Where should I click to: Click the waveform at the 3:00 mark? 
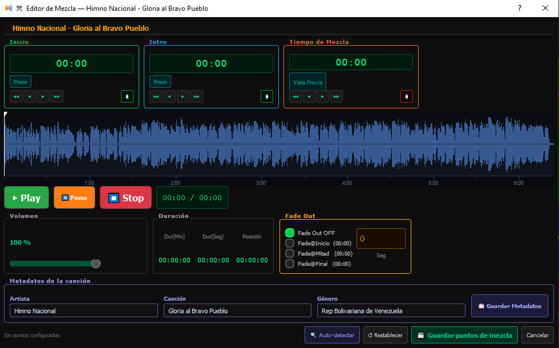pos(261,144)
